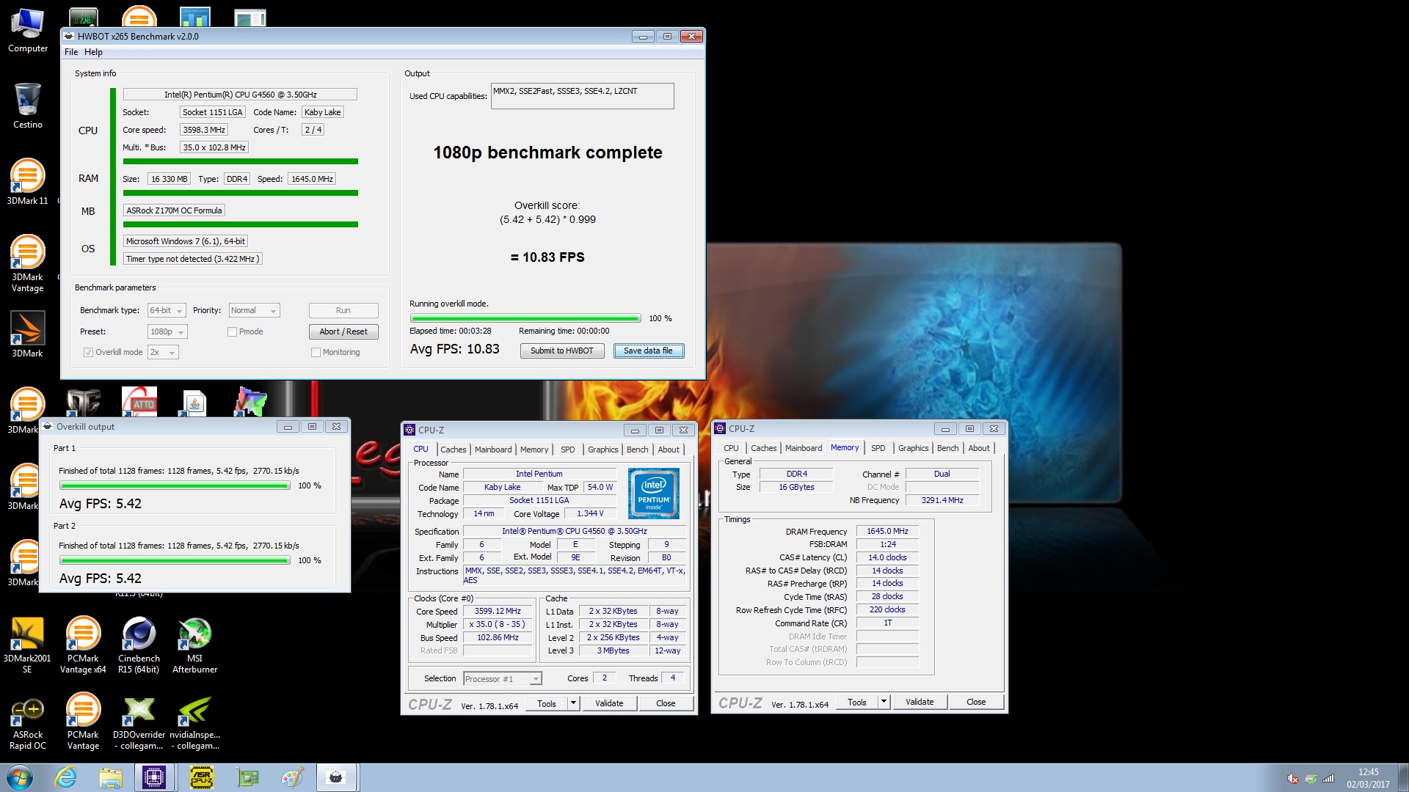This screenshot has height=792, width=1409.
Task: Open Windows Explorer from the taskbar
Action: (111, 777)
